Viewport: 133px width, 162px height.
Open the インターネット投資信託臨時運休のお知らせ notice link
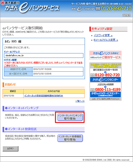point(43,96)
